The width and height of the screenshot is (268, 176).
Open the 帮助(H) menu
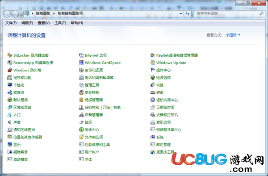click(x=77, y=23)
